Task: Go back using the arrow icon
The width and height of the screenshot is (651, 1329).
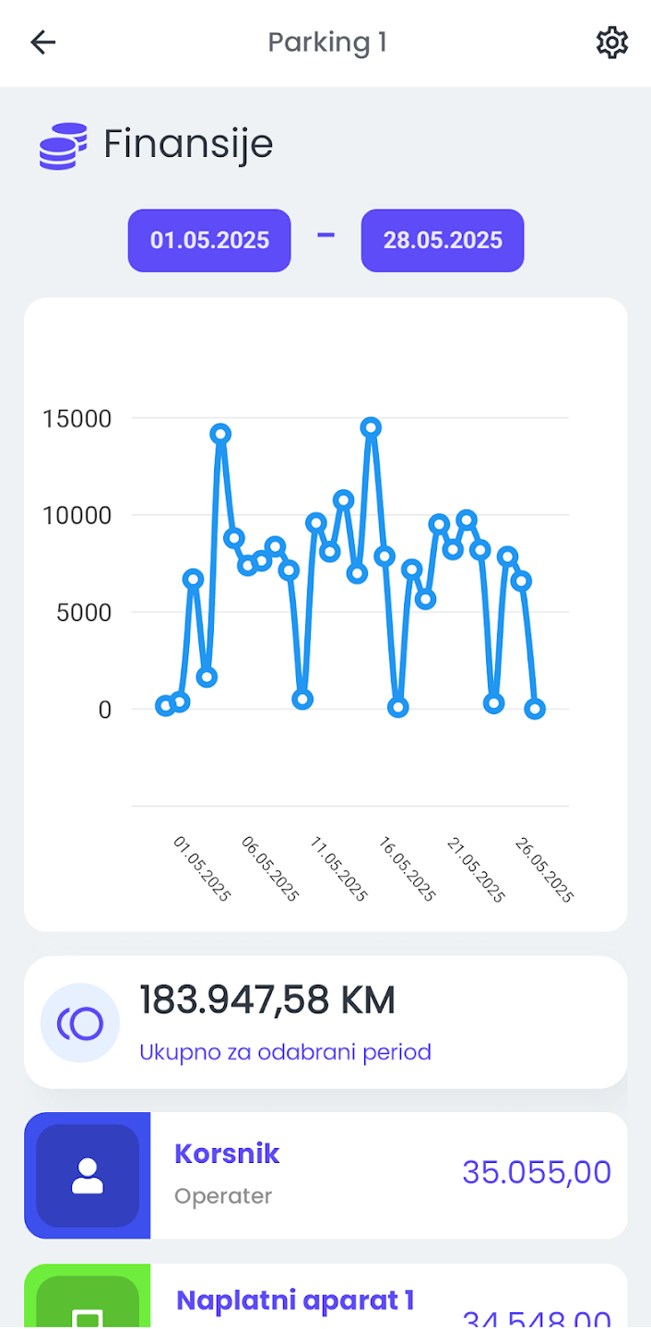Action: [x=43, y=42]
